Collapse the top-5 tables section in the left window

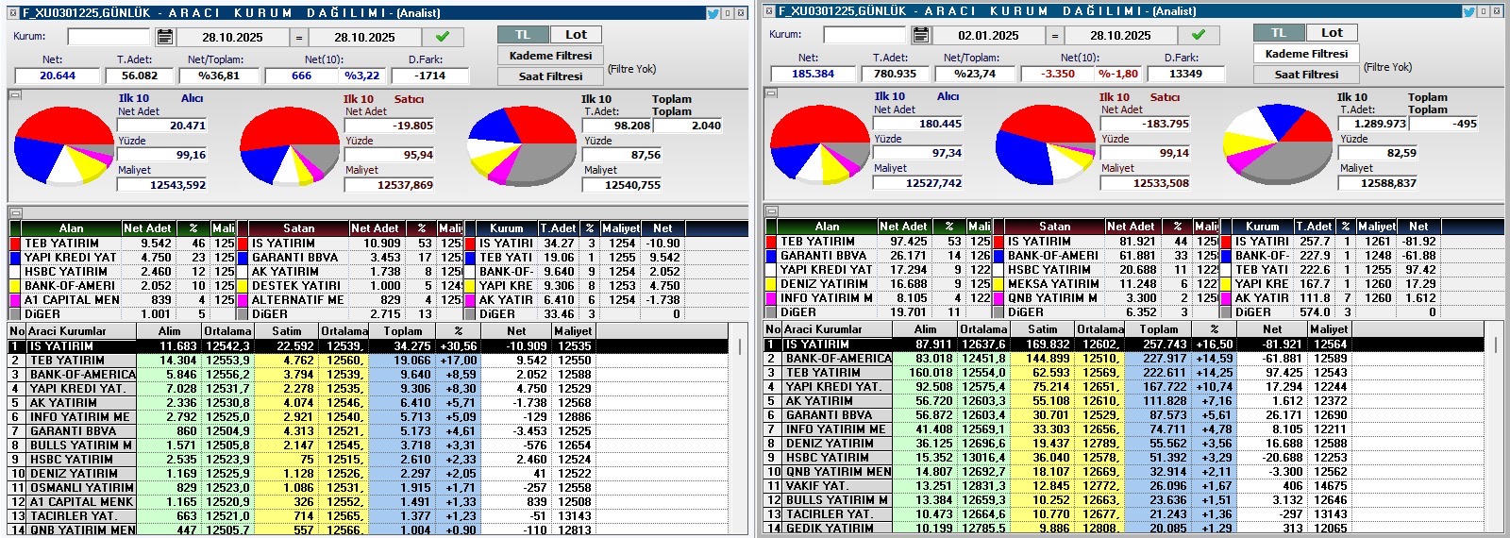point(15,212)
